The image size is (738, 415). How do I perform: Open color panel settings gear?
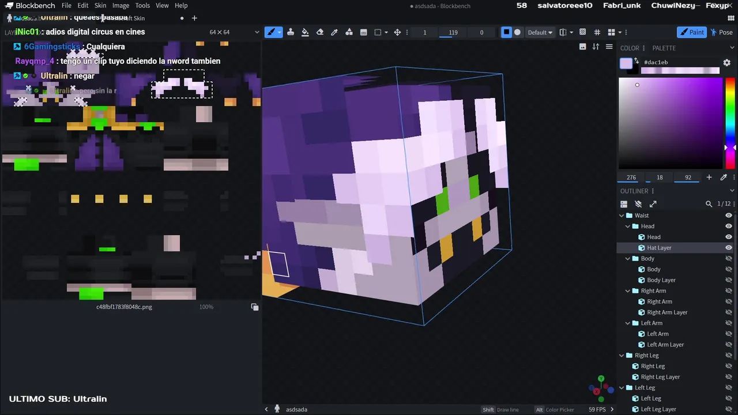[727, 62]
